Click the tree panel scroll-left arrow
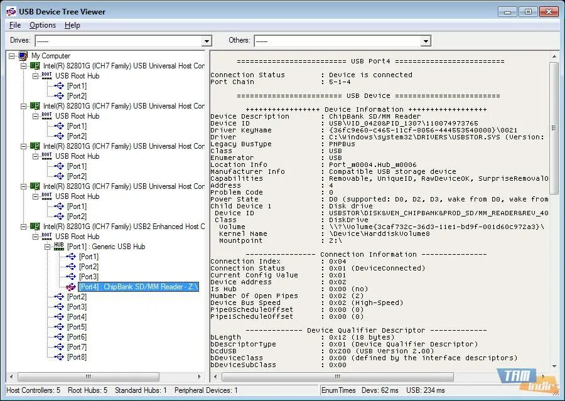The height and width of the screenshot is (401, 565). point(11,377)
